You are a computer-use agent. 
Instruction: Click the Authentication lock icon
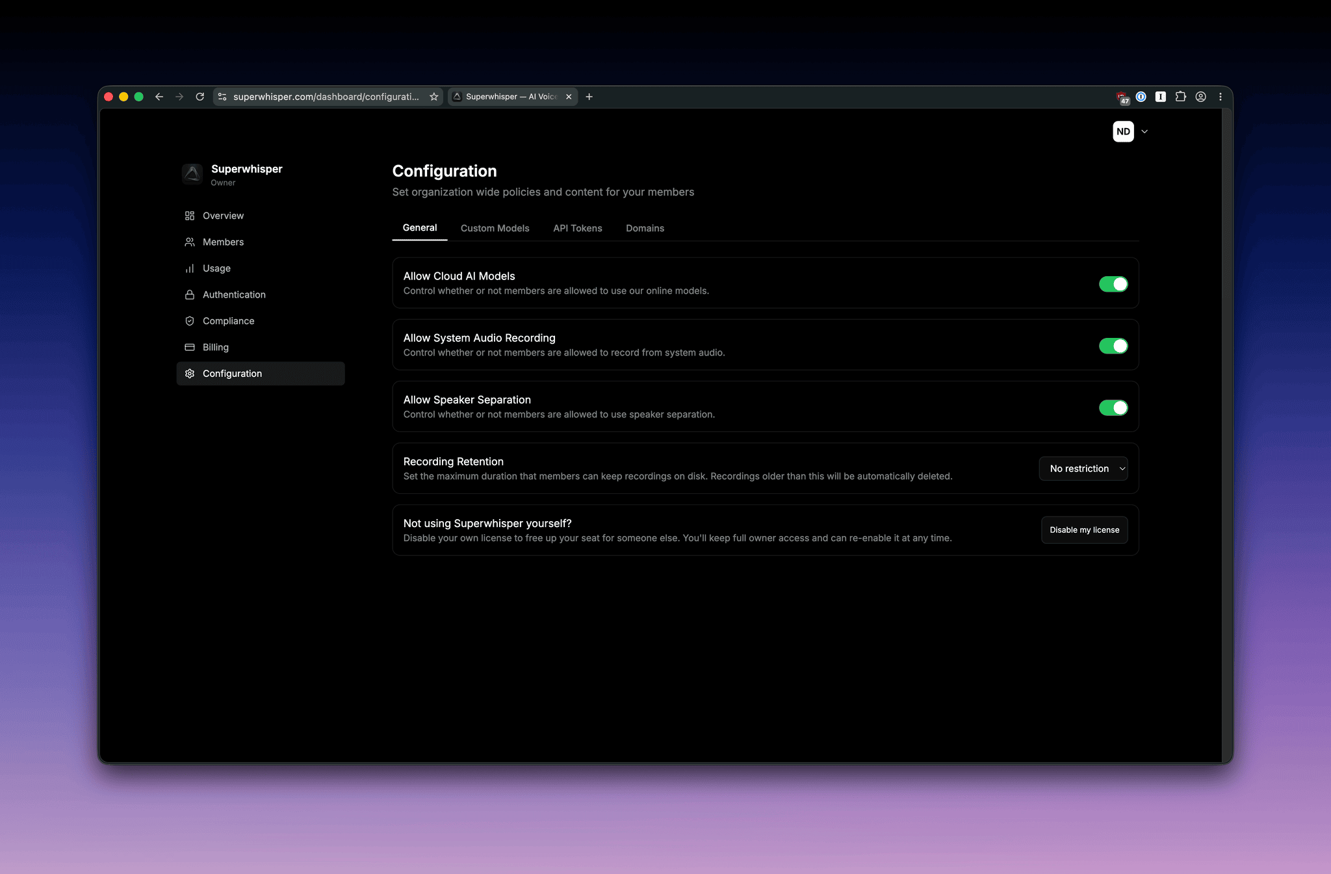190,294
